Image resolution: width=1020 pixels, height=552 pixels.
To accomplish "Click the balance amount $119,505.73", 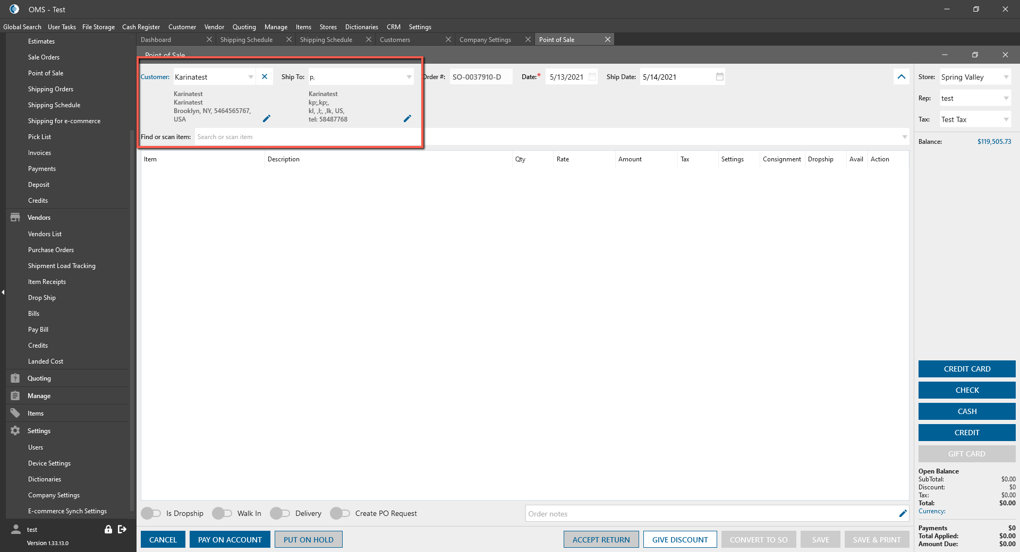I will (x=994, y=142).
